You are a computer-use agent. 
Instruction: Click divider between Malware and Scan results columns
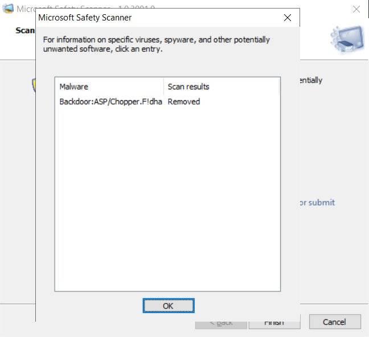pos(164,87)
